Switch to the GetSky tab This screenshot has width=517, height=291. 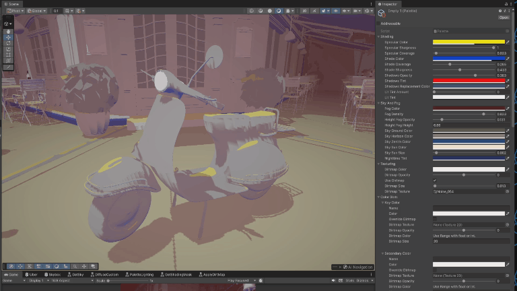76,275
